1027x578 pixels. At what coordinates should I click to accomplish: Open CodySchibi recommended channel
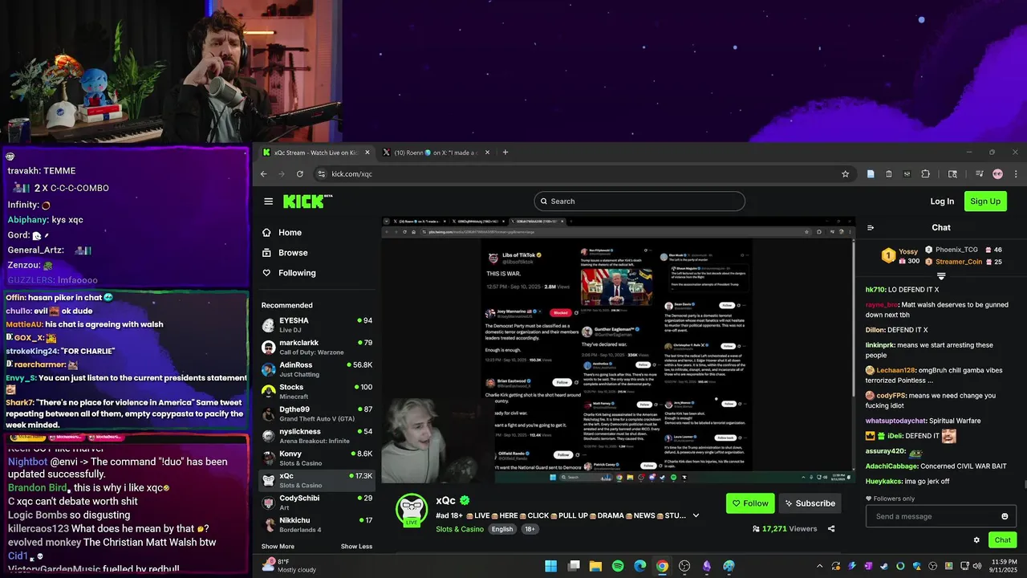coord(317,503)
